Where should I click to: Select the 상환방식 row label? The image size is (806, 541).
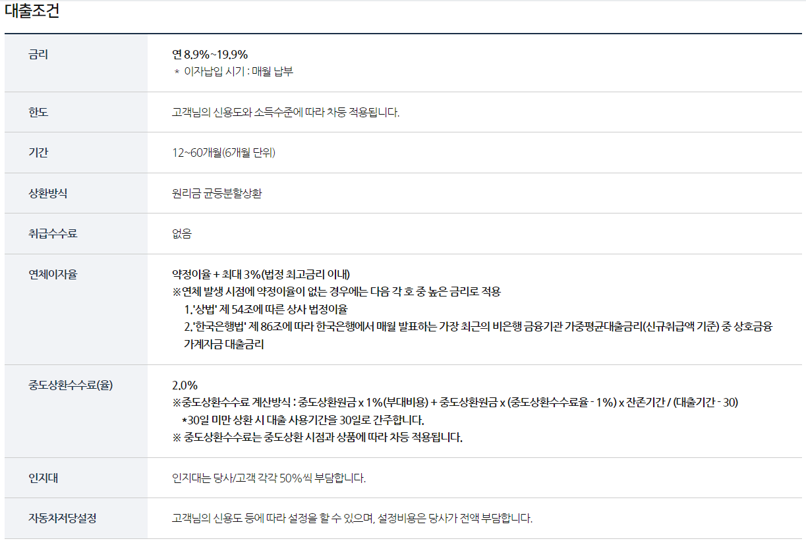tap(48, 194)
